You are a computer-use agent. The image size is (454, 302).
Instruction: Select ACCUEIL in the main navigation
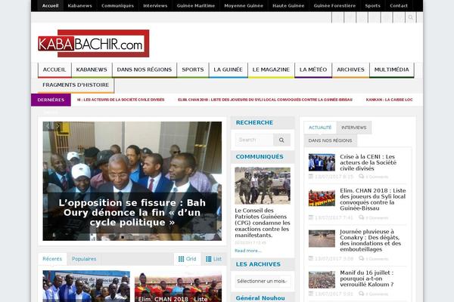pyautogui.click(x=54, y=69)
